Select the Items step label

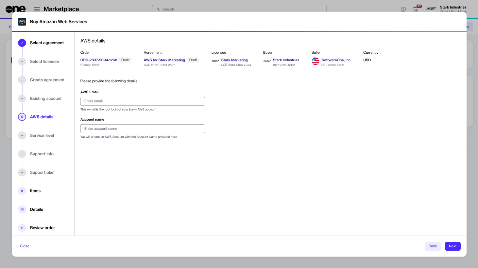(x=35, y=191)
